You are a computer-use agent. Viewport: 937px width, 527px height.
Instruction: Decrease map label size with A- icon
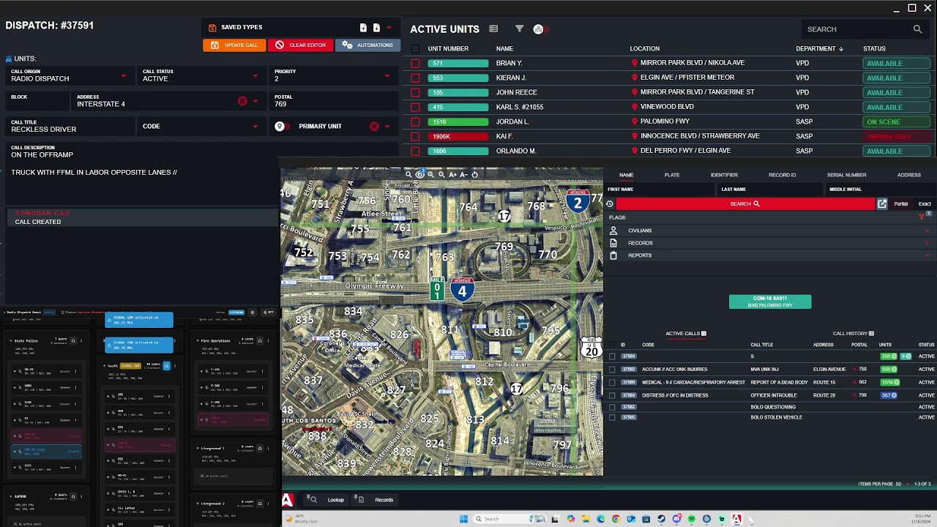coord(464,174)
